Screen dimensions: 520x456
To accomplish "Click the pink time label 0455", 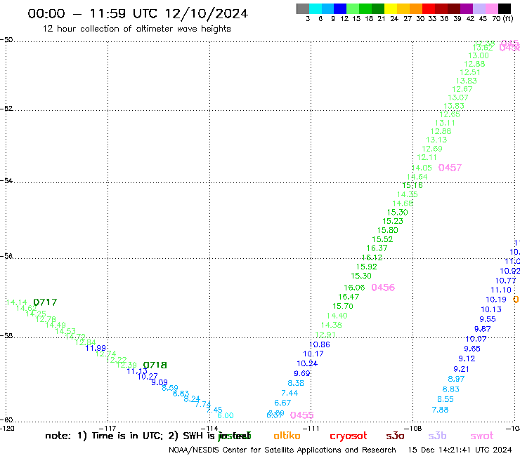I will click(301, 415).
